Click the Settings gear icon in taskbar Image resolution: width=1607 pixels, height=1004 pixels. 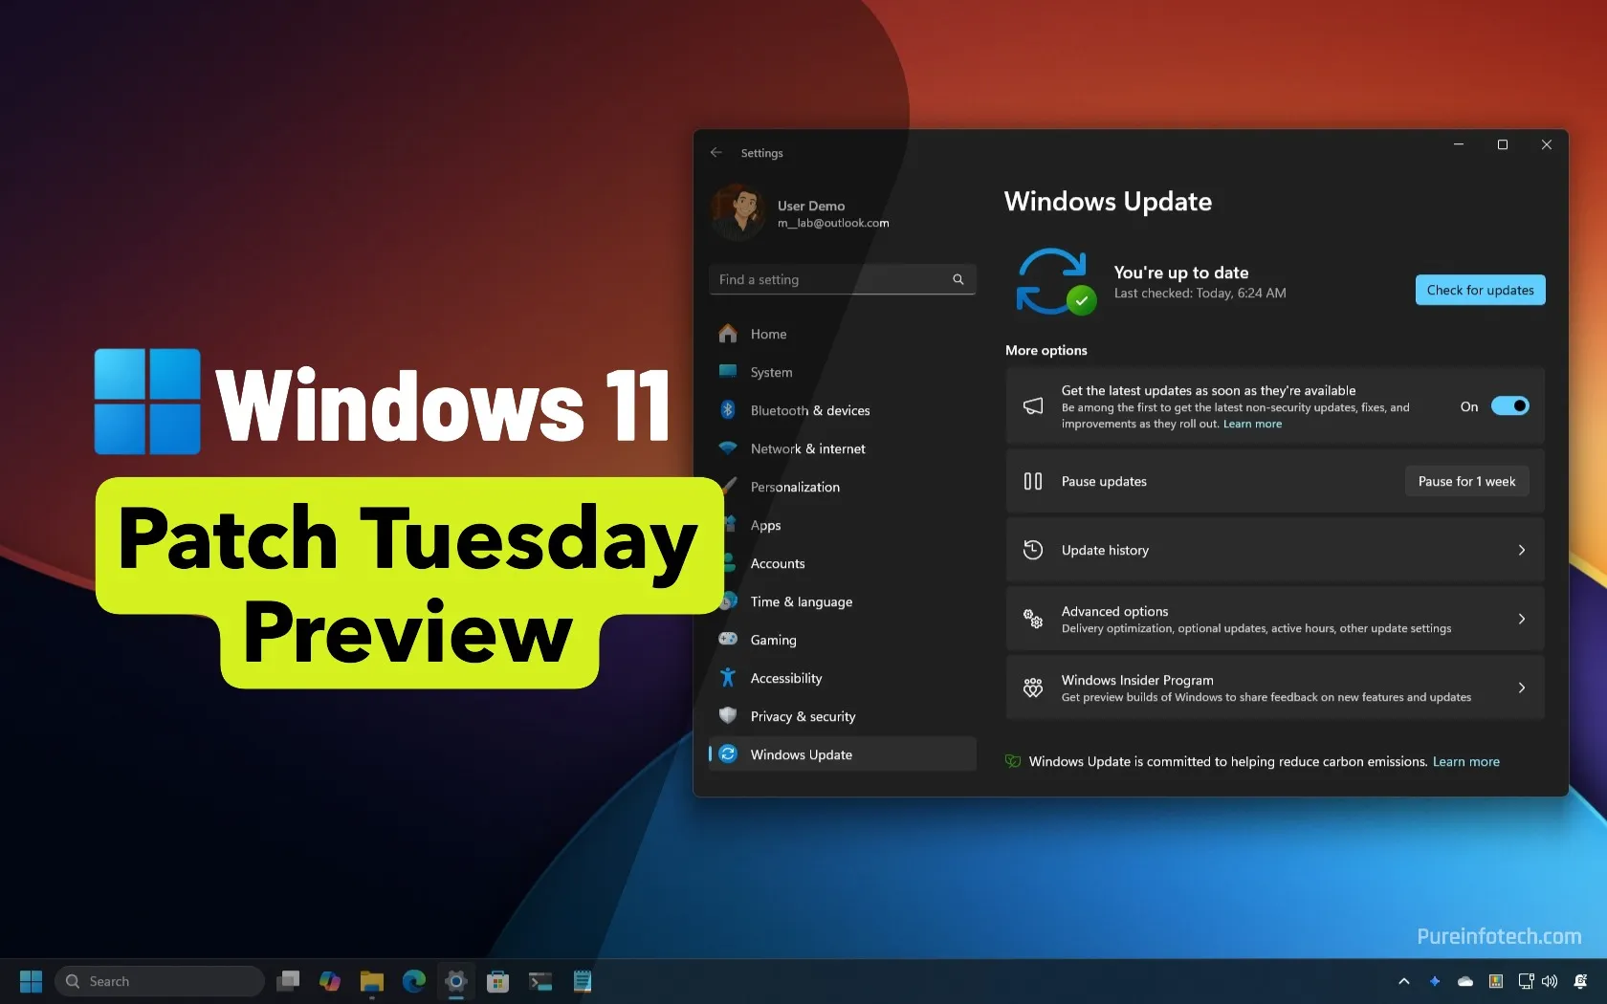click(456, 981)
